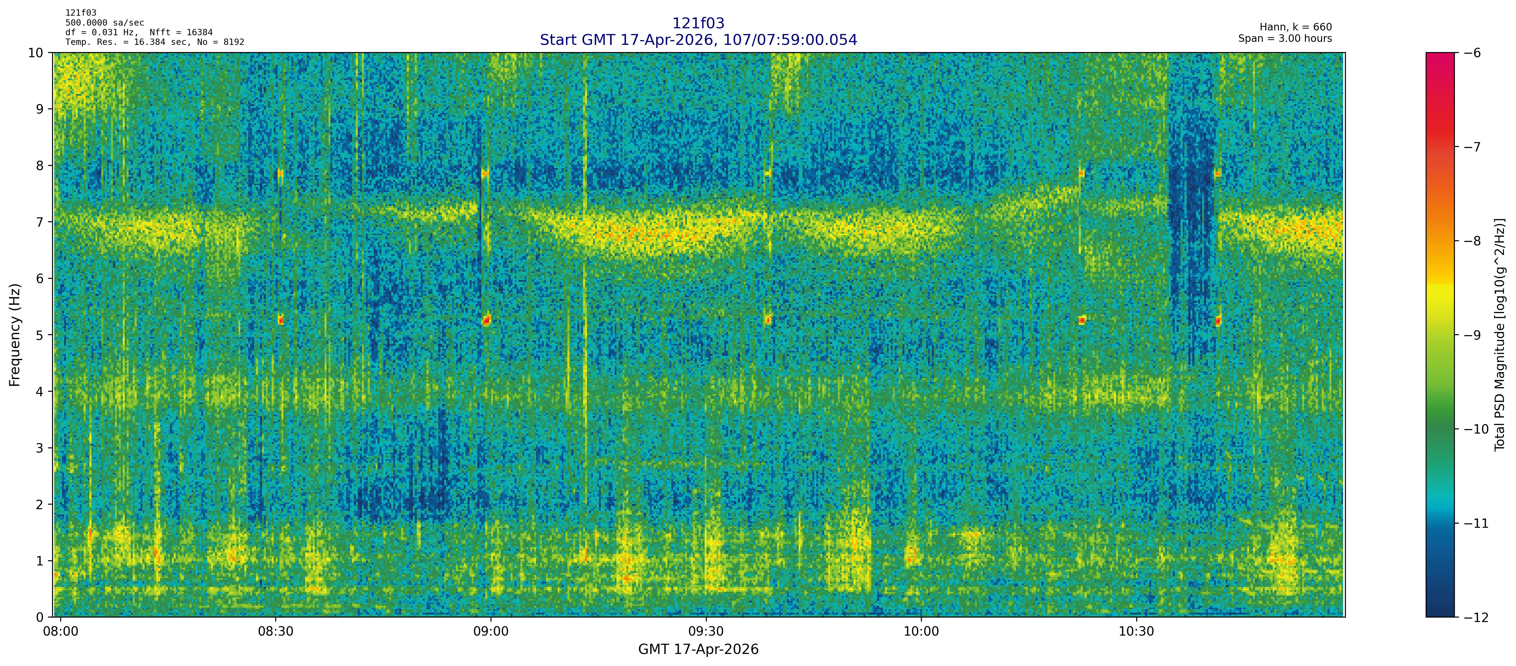Click the 5 Hz y-axis tick label
The image size is (1516, 666).
coord(39,335)
